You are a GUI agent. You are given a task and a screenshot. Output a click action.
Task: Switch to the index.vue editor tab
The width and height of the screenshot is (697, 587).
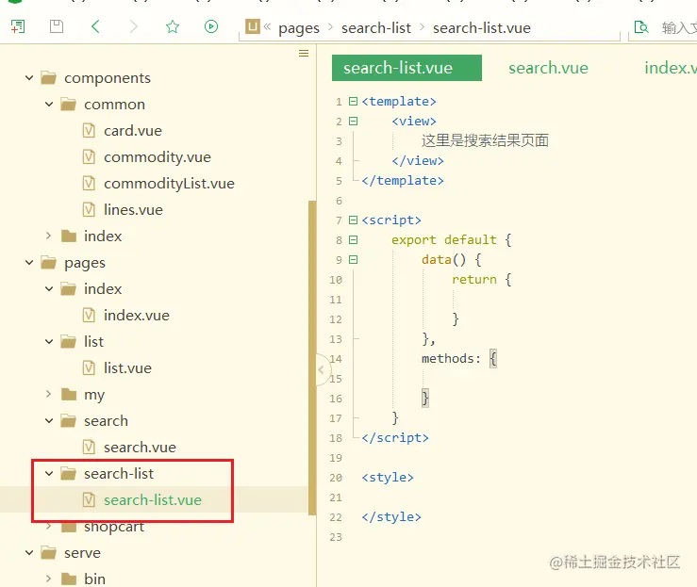point(671,68)
